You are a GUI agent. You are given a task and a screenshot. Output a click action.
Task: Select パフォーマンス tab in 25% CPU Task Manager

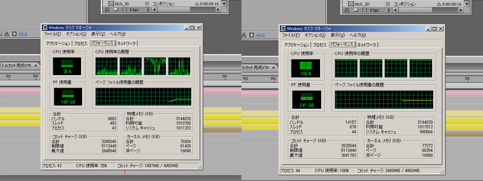tap(102, 43)
